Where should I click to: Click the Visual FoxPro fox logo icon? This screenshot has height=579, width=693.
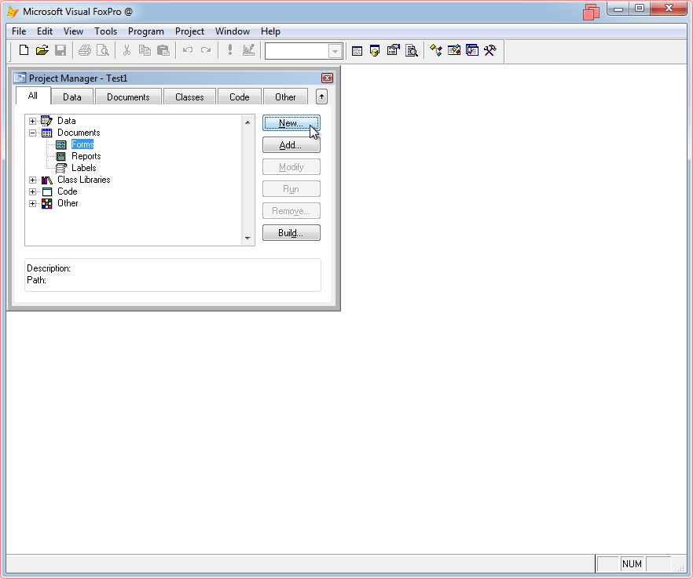pos(13,12)
